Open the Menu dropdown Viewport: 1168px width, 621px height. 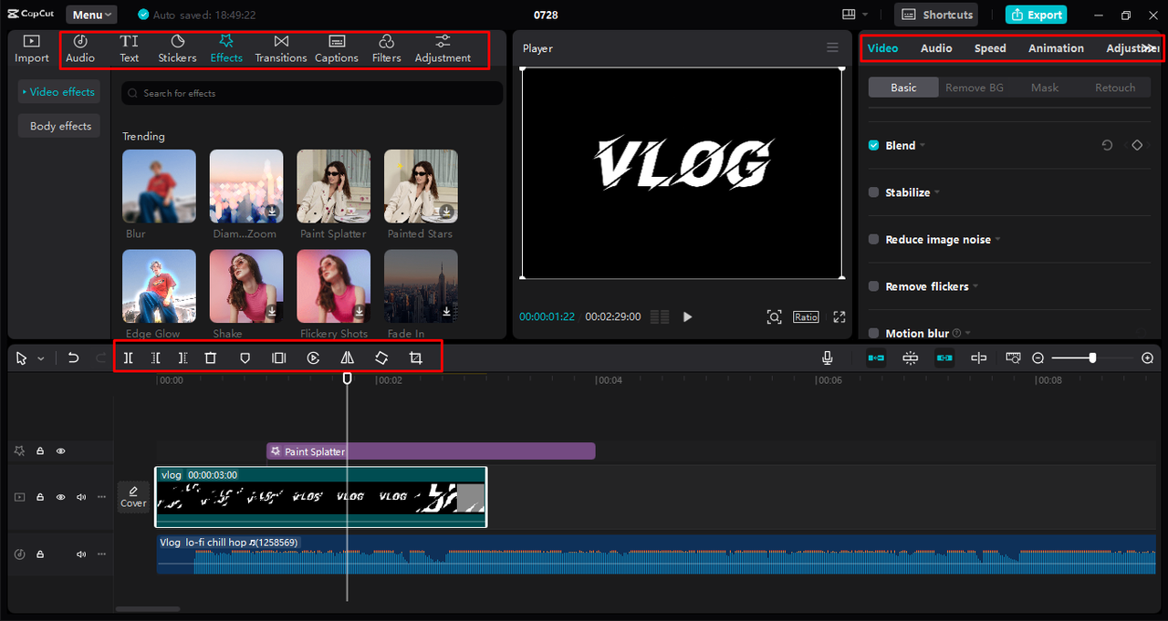click(91, 15)
